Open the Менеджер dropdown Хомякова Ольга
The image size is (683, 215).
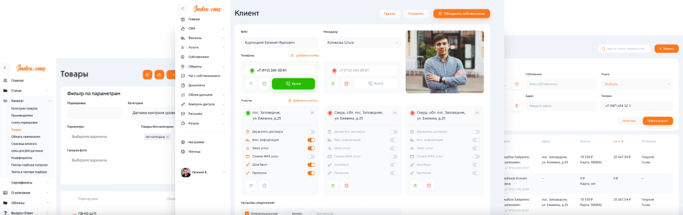click(x=362, y=43)
